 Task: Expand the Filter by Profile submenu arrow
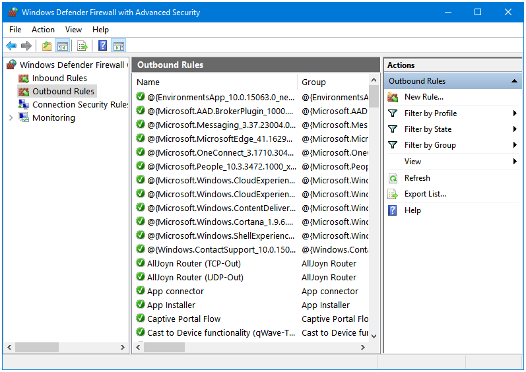[515, 113]
